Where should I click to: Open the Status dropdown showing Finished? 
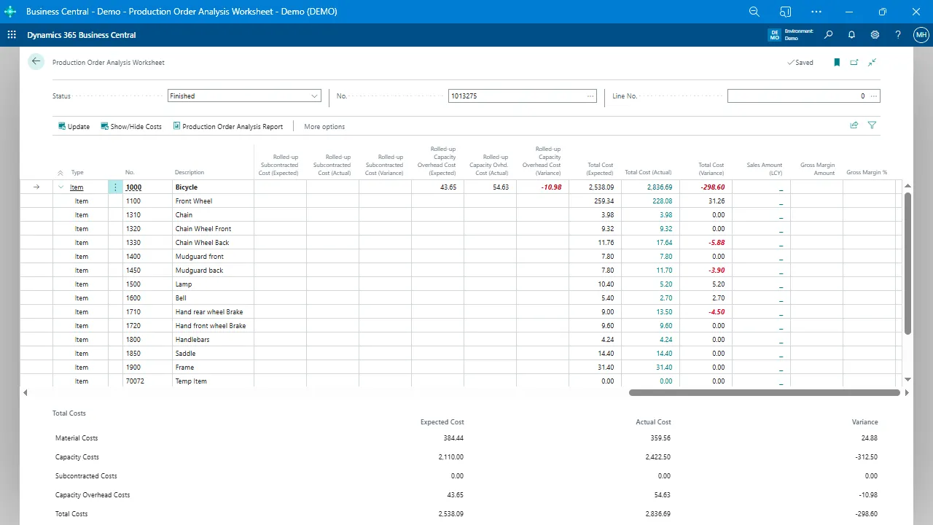[x=244, y=96]
